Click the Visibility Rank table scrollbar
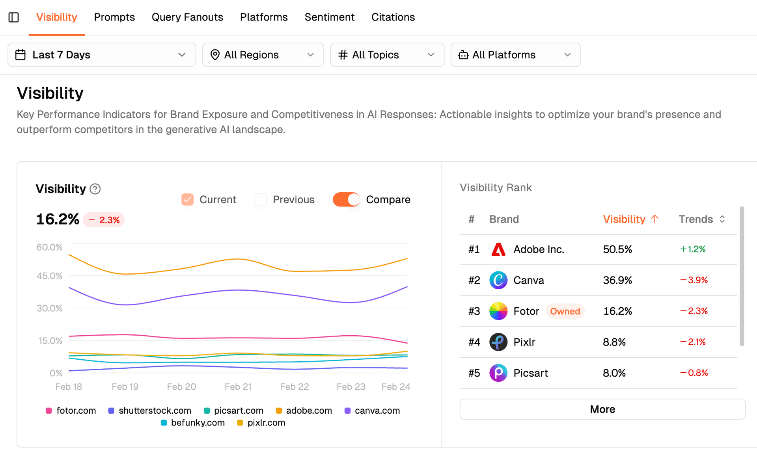 (x=742, y=276)
